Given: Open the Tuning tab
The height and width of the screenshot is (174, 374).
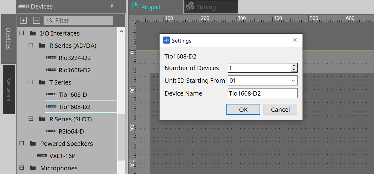Looking at the screenshot, I should tap(211, 7).
